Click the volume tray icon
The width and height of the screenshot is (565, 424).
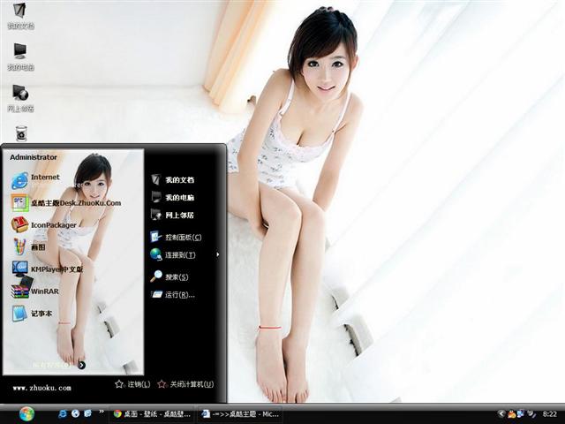pos(531,414)
